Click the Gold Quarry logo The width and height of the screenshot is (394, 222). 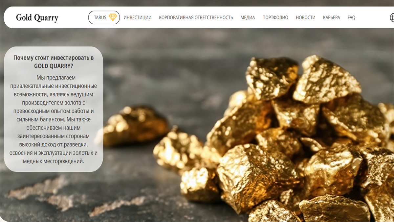(37, 17)
